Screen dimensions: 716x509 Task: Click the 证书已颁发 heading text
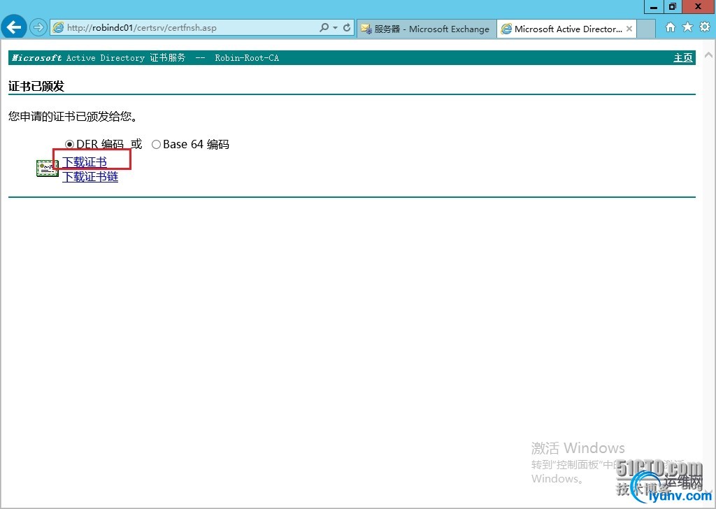(36, 86)
